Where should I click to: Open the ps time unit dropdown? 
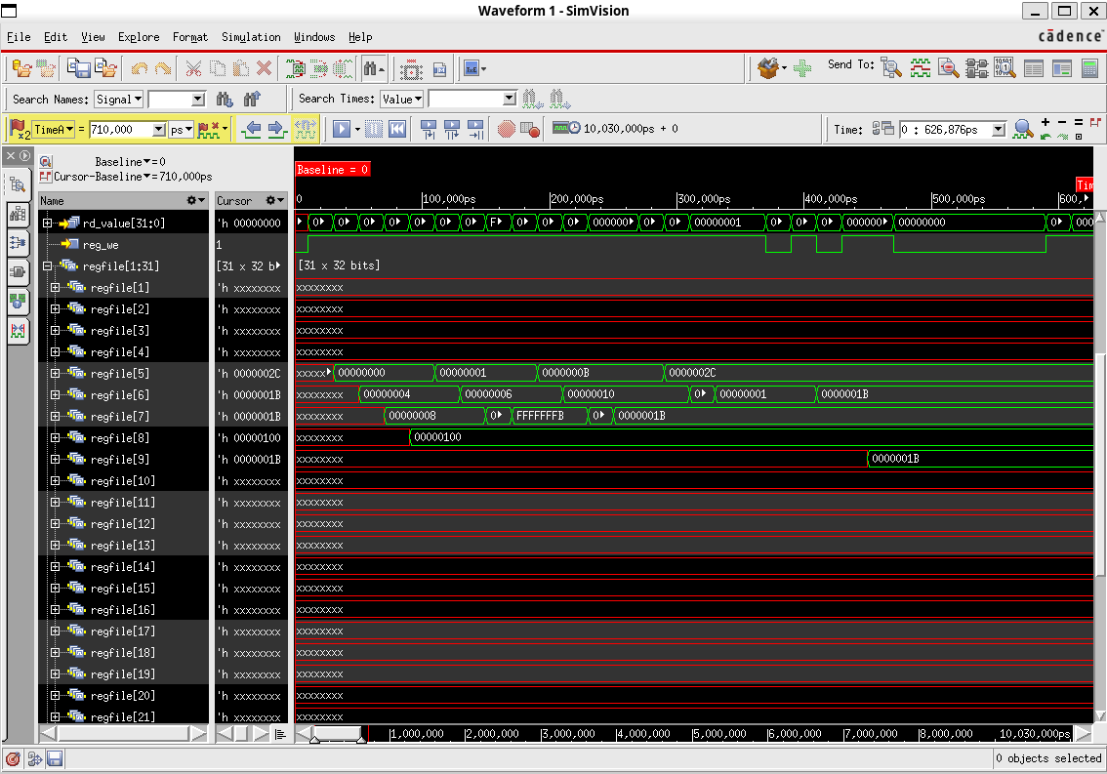(x=182, y=130)
